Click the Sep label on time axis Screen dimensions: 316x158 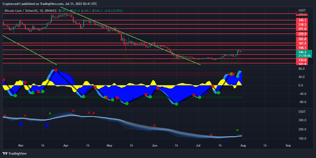point(288,145)
